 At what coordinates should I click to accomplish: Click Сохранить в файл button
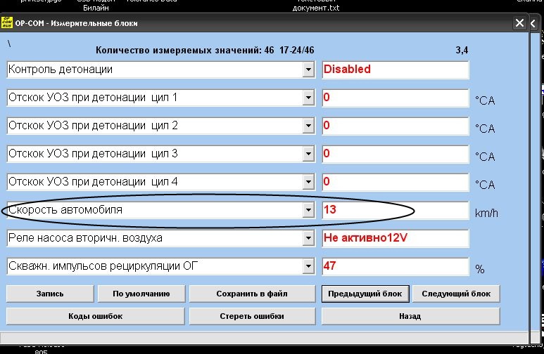[x=252, y=294]
